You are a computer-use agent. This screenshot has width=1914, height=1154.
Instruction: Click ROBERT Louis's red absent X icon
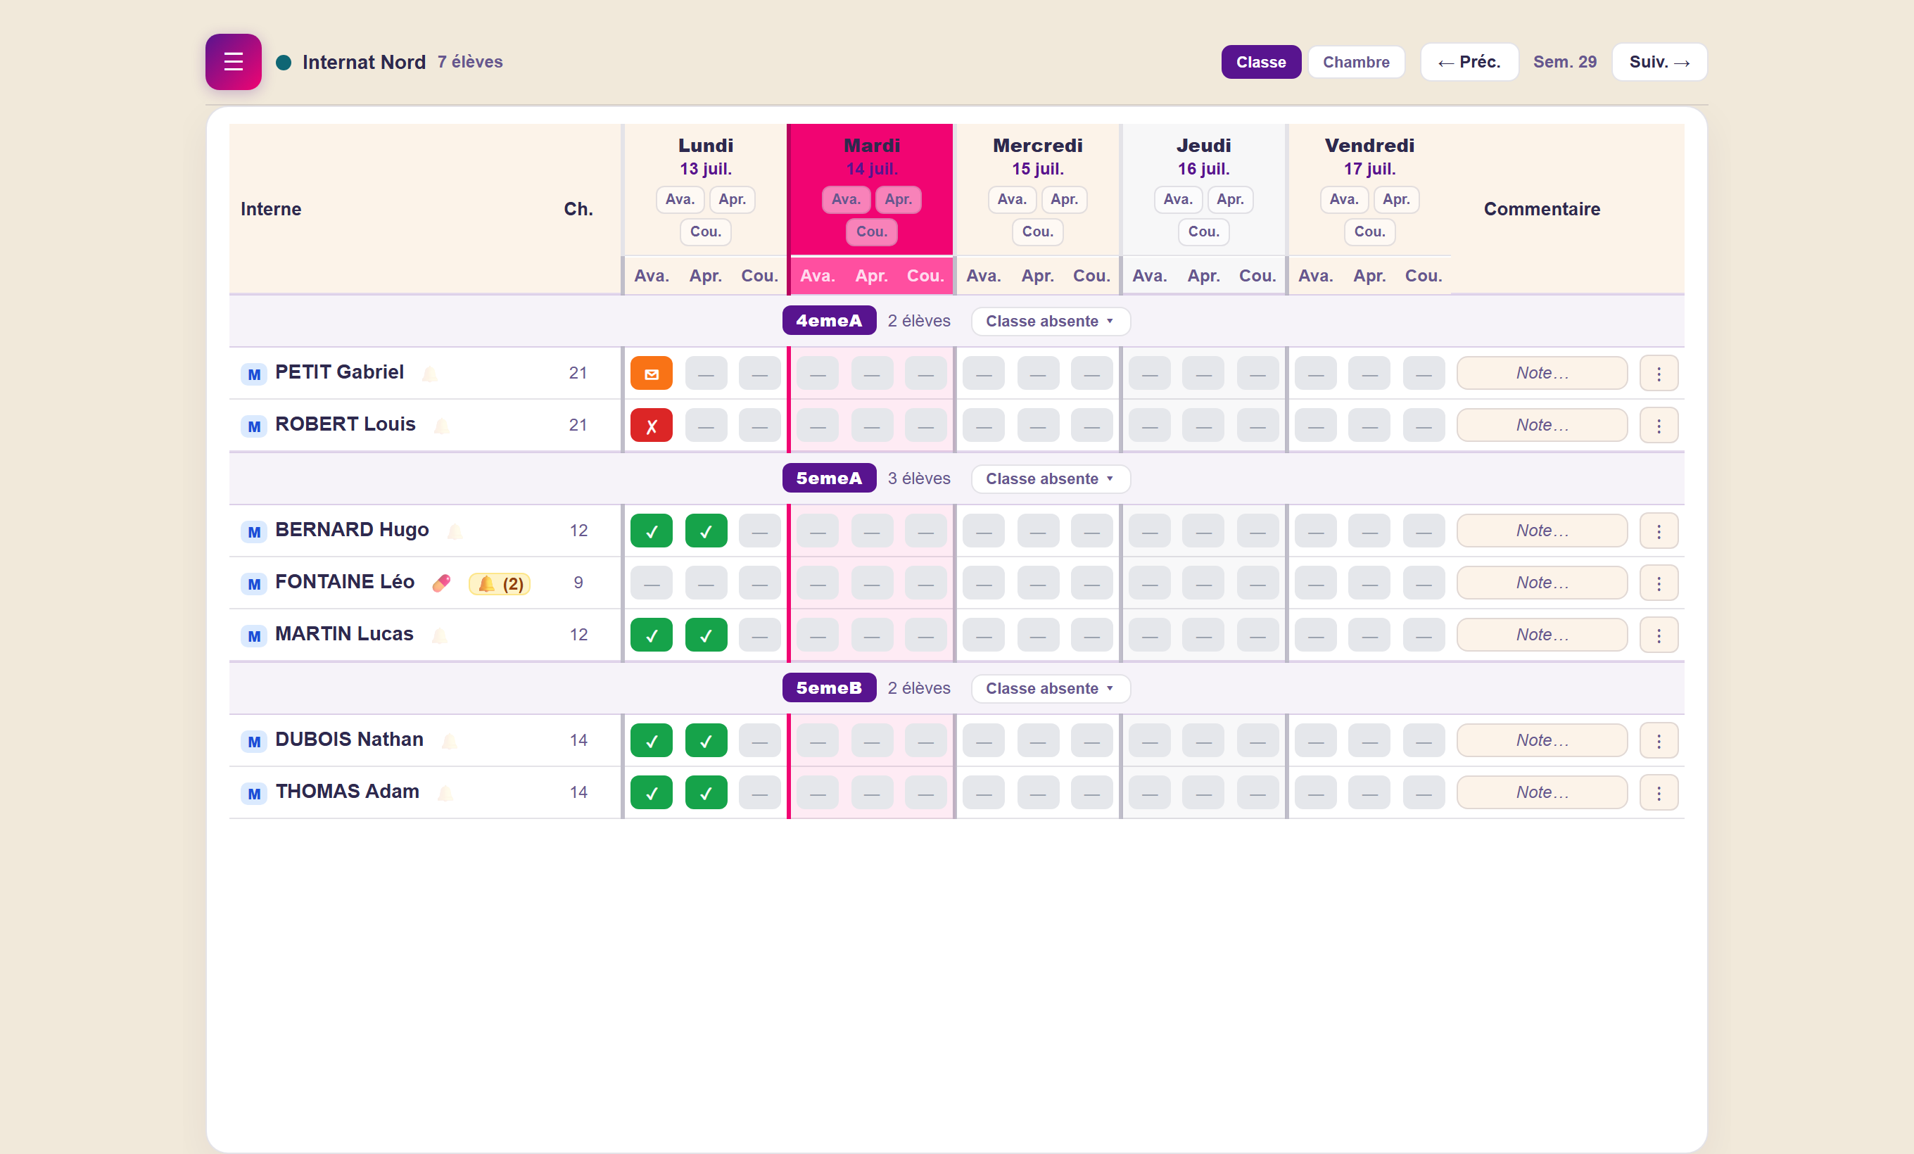point(651,426)
